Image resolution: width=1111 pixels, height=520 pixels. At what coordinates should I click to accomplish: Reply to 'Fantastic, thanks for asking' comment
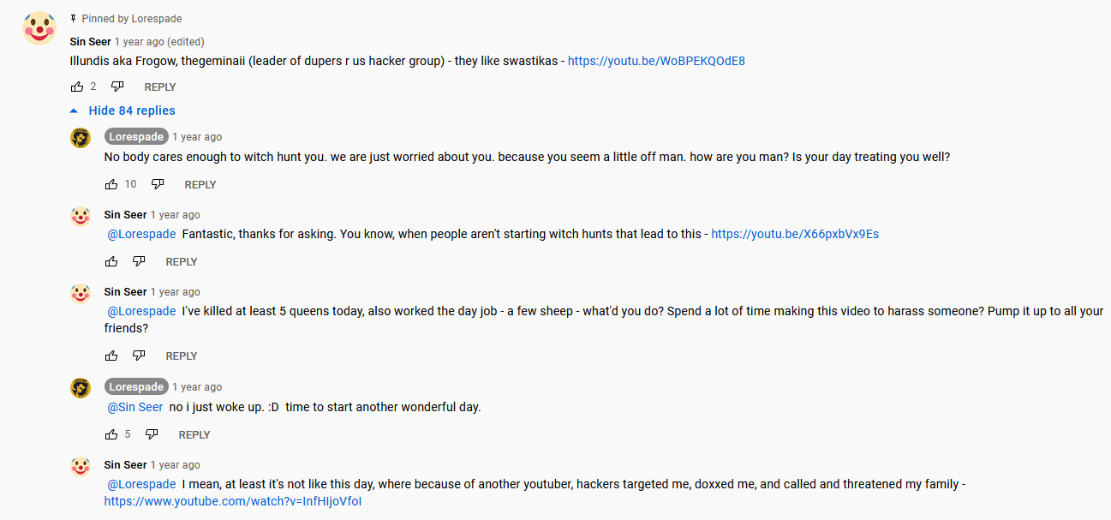pyautogui.click(x=182, y=261)
